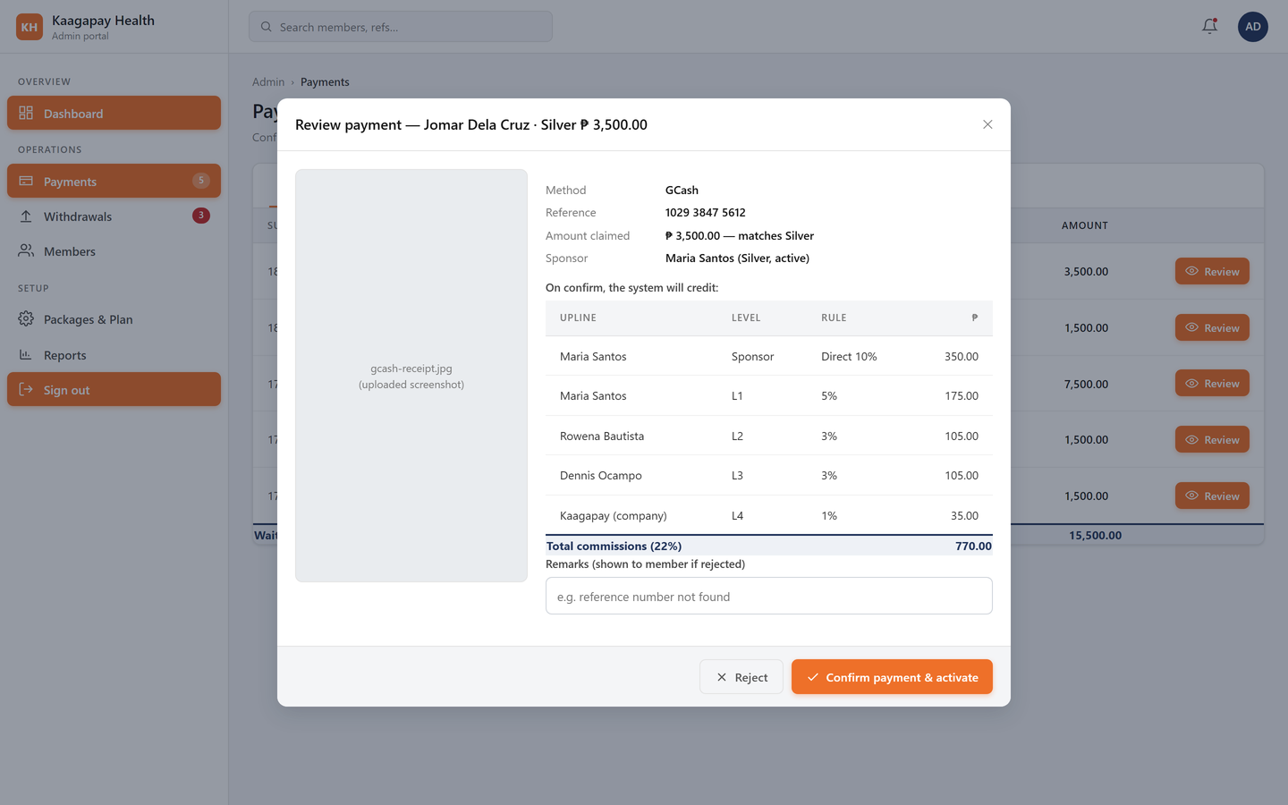Confirm payment and activate member
The height and width of the screenshot is (805, 1288).
pyautogui.click(x=892, y=677)
